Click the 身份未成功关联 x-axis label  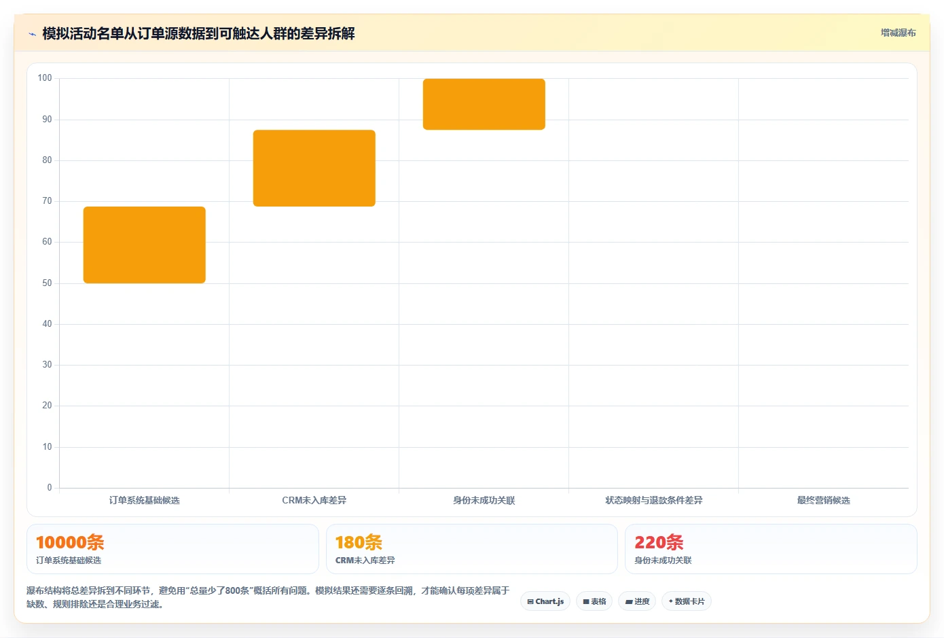[484, 500]
